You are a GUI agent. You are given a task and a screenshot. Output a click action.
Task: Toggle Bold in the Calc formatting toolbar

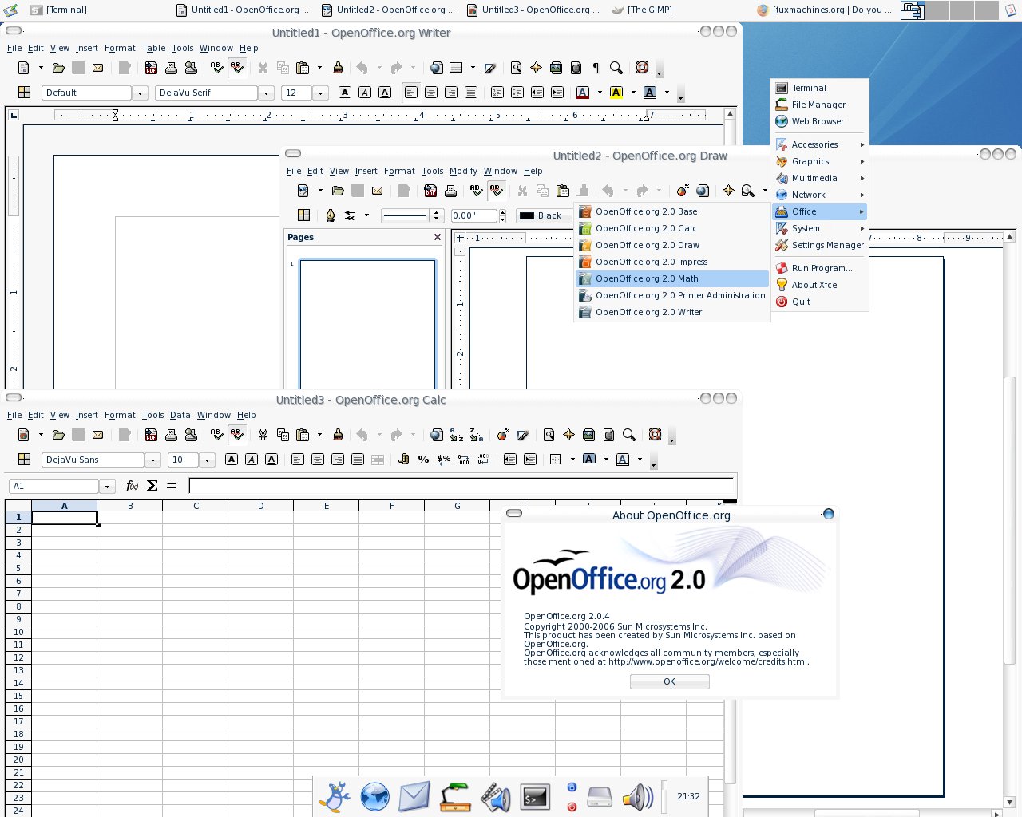(x=232, y=460)
